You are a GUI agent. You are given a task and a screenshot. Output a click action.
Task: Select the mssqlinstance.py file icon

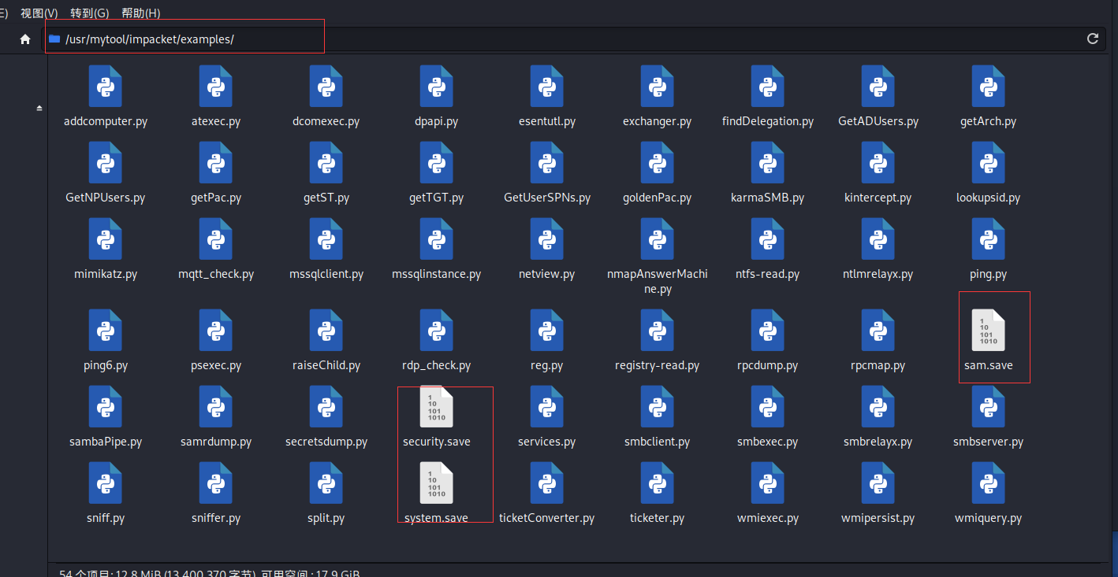437,239
